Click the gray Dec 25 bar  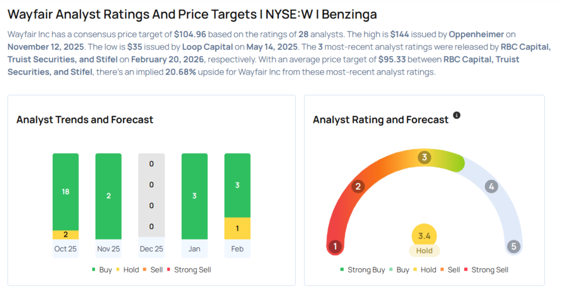pos(151,196)
